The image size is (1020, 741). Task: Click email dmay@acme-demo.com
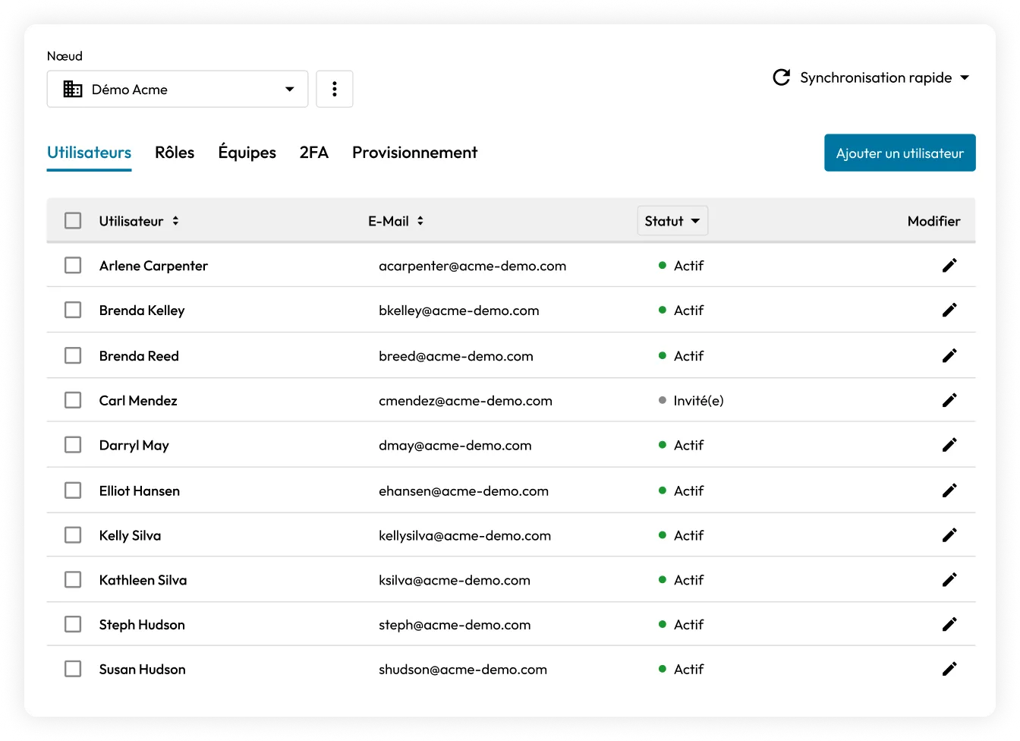click(455, 446)
